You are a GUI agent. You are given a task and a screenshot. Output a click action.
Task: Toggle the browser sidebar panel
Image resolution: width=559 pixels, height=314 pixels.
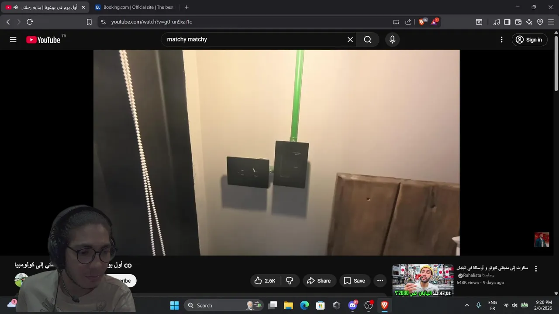pos(507,22)
